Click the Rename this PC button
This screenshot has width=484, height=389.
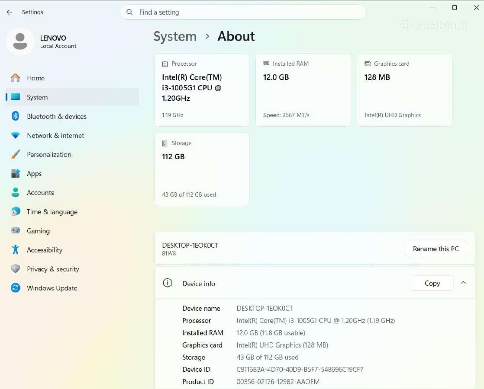click(436, 249)
